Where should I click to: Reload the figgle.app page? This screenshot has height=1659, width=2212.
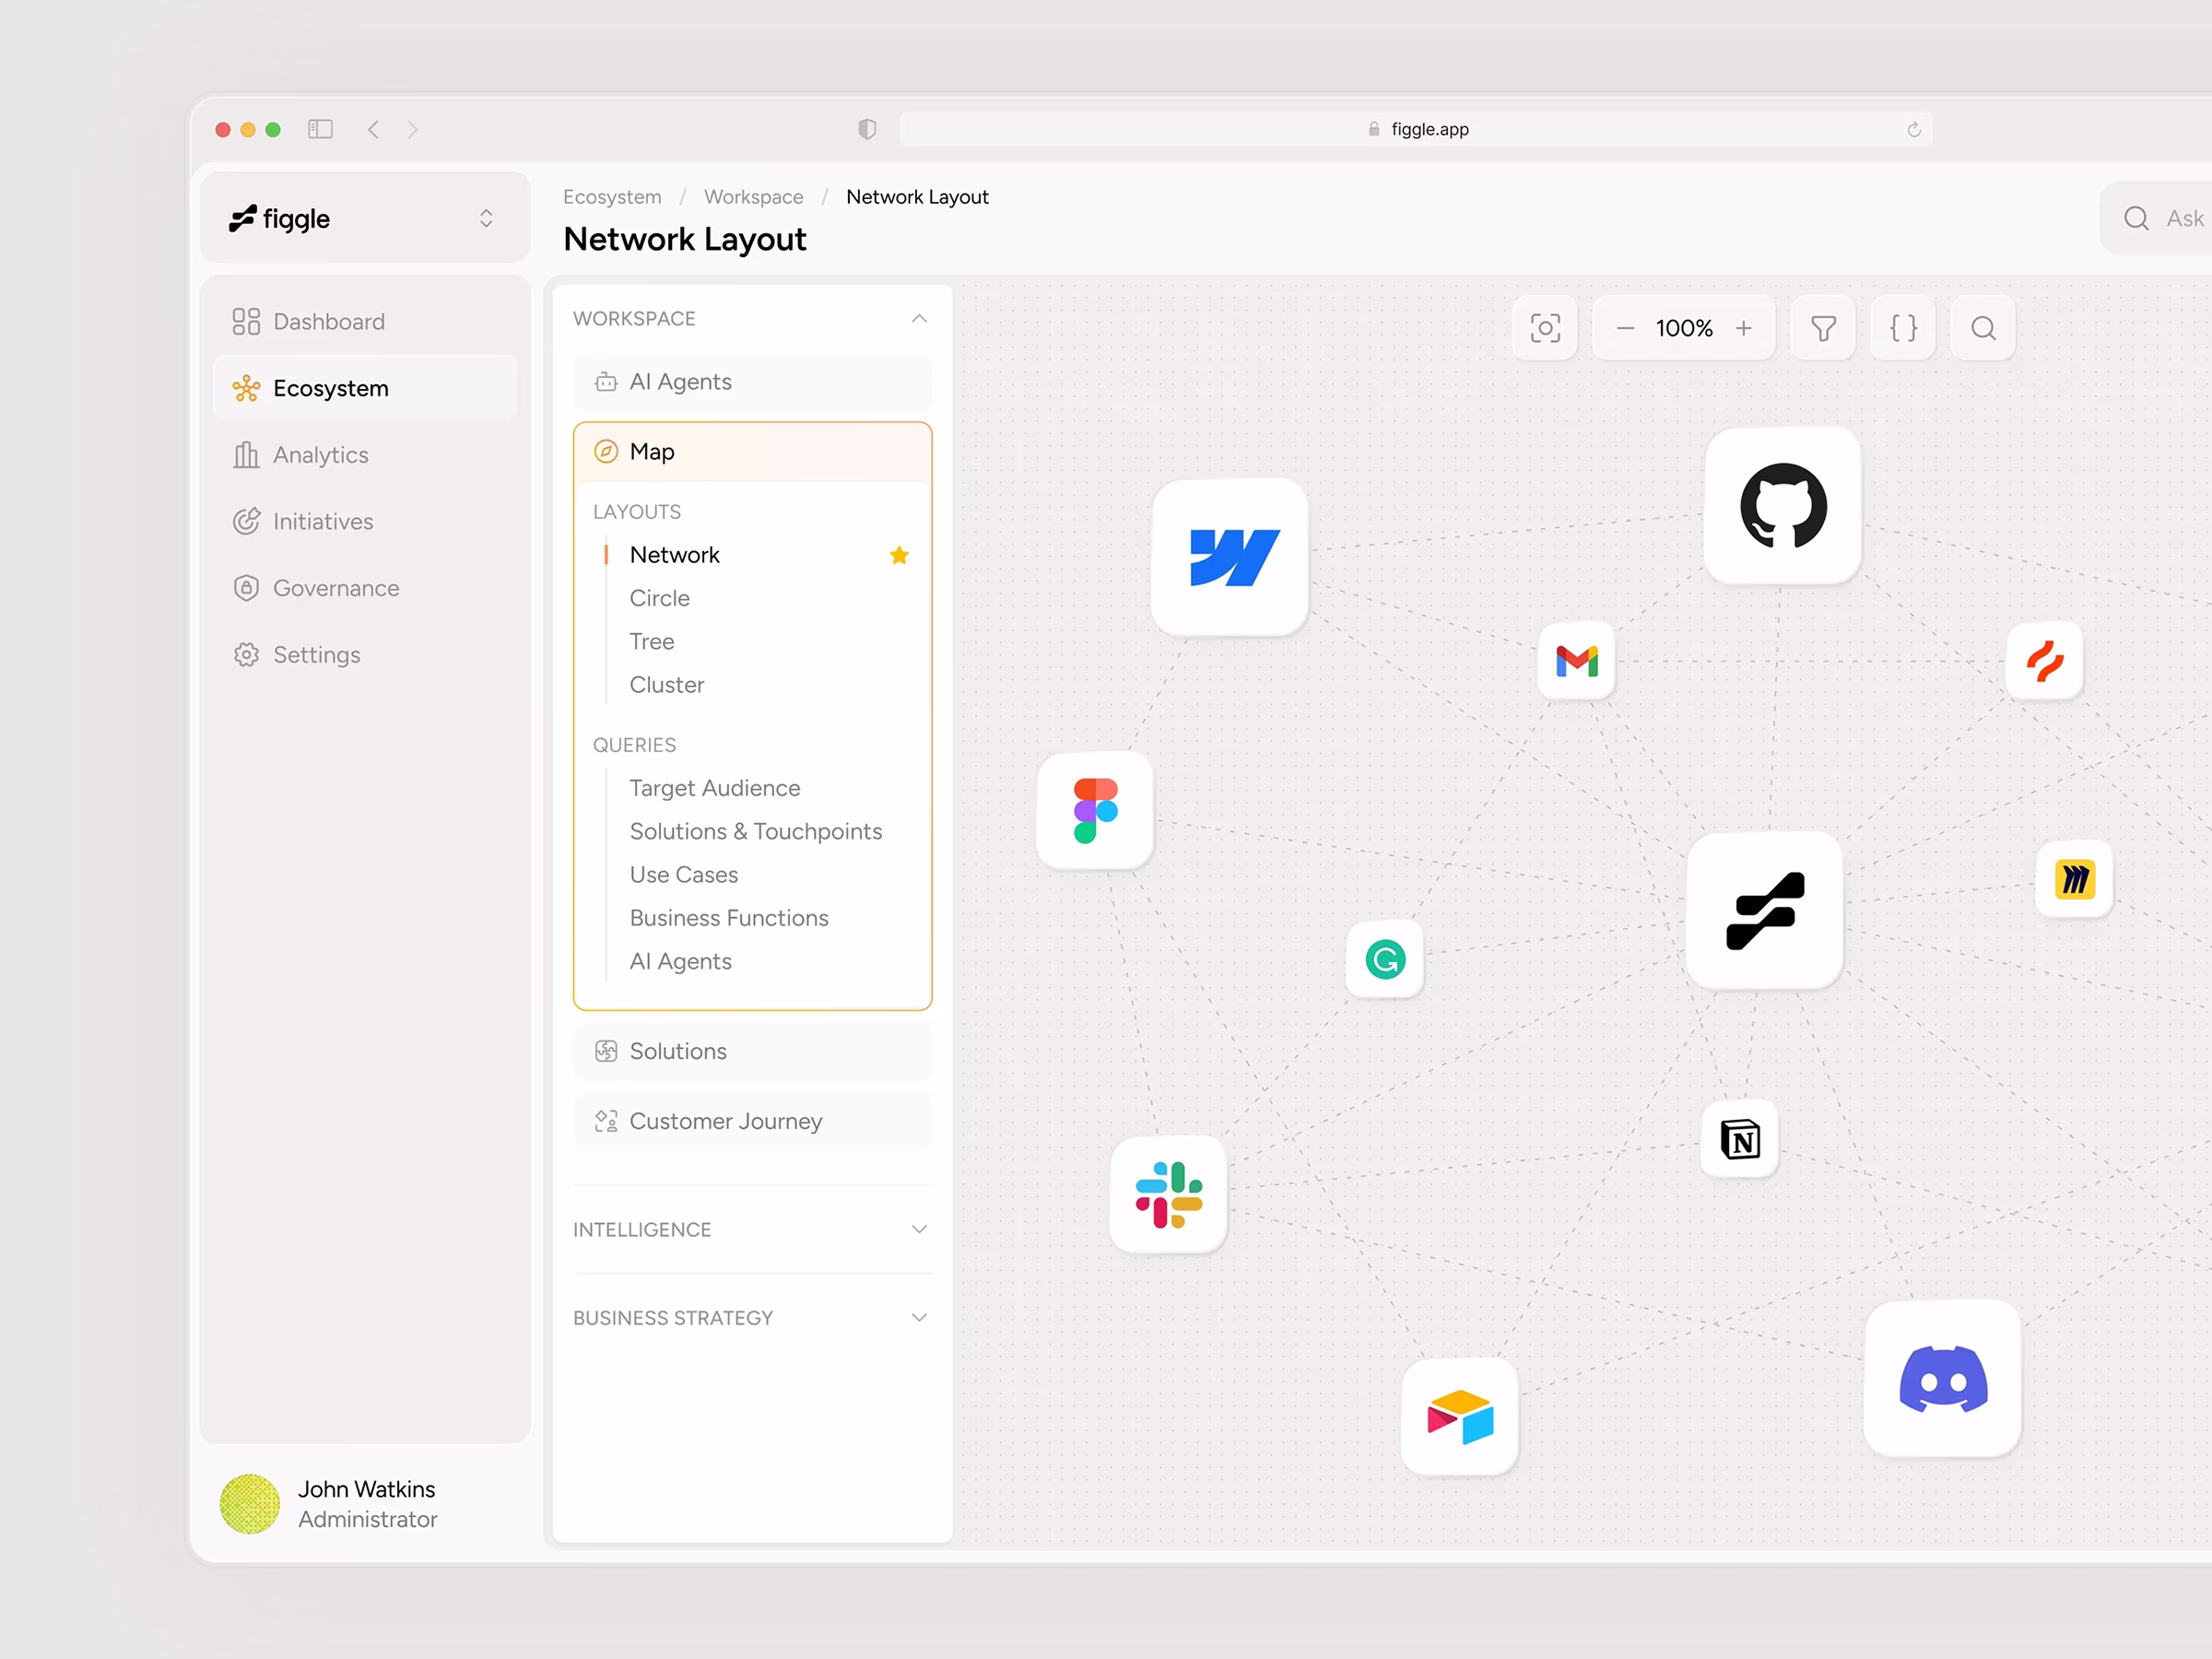tap(1914, 129)
